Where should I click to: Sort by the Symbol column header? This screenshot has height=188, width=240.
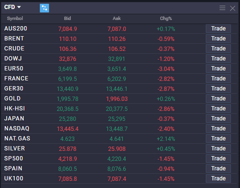(15, 19)
